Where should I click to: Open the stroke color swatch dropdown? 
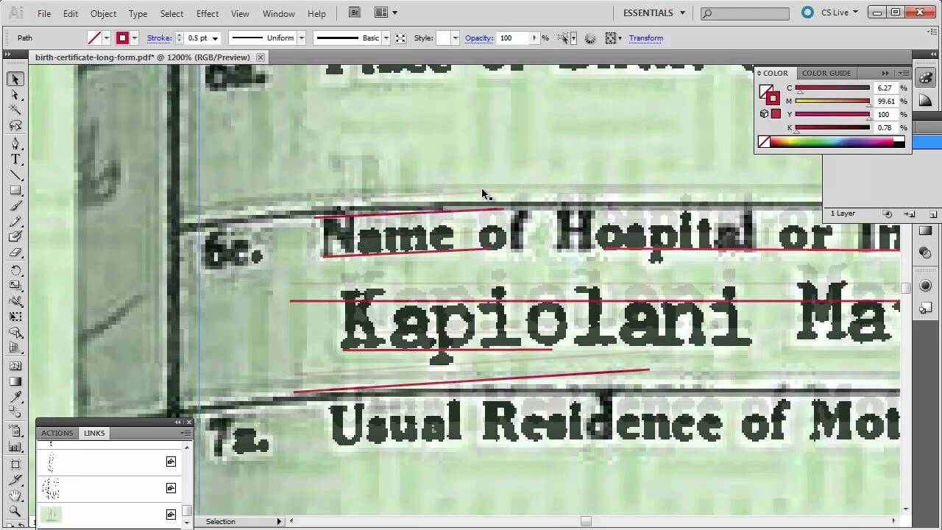pyautogui.click(x=134, y=38)
